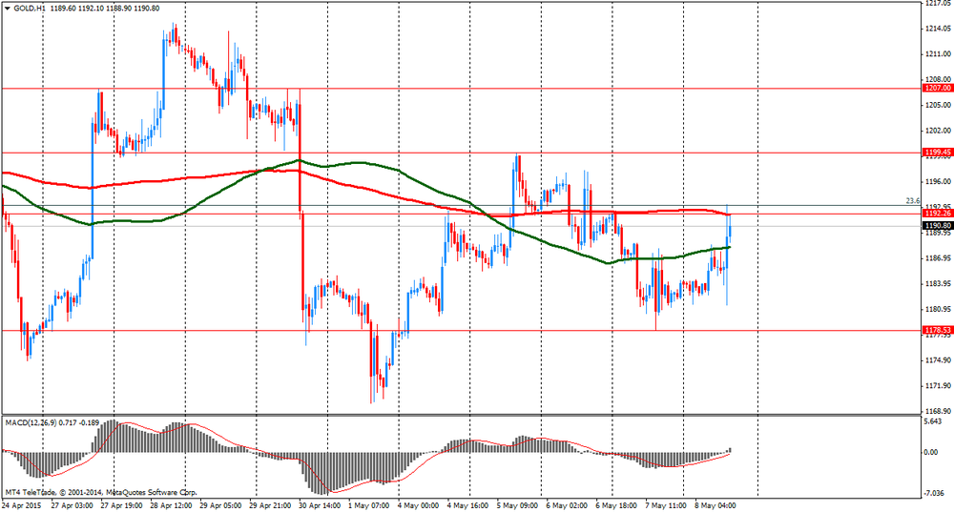
Task: Click the -7.036 MACD scale value
Action: [x=934, y=493]
